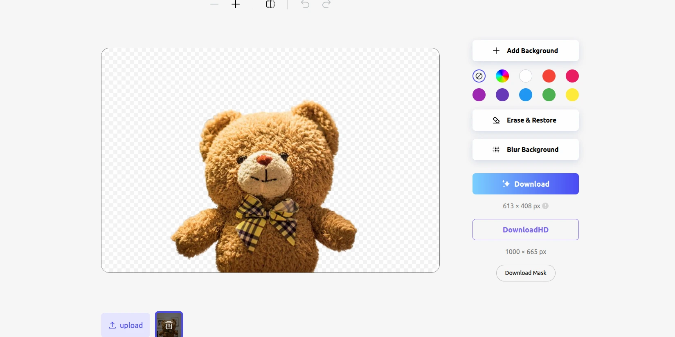Click the upload button
The image size is (675, 337).
click(126, 325)
